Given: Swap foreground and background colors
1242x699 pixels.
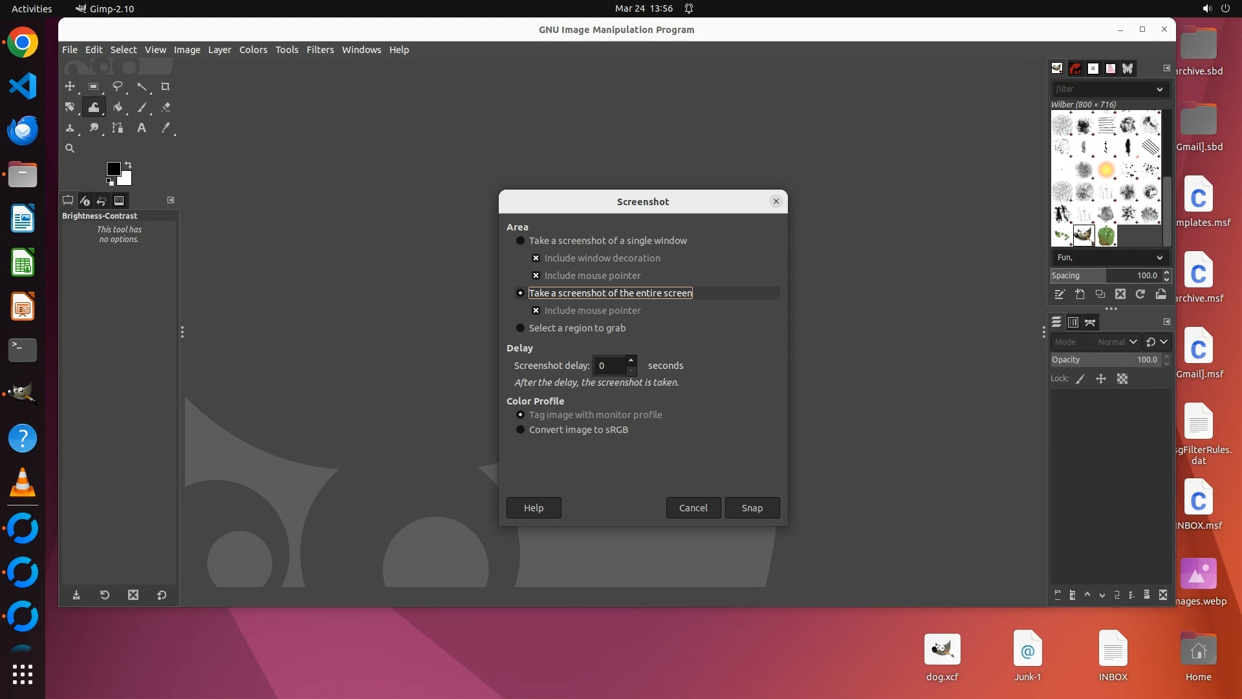Looking at the screenshot, I should pyautogui.click(x=128, y=164).
